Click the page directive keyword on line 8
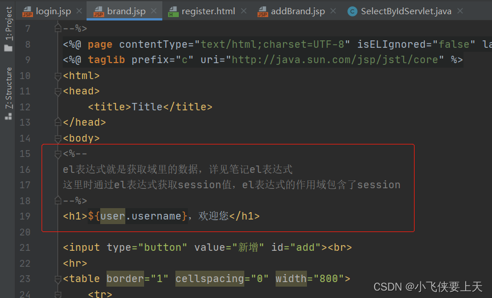The image size is (492, 298). [100, 44]
